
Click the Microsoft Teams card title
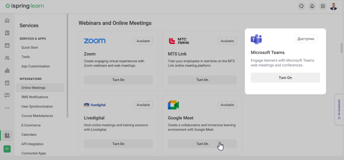(268, 53)
